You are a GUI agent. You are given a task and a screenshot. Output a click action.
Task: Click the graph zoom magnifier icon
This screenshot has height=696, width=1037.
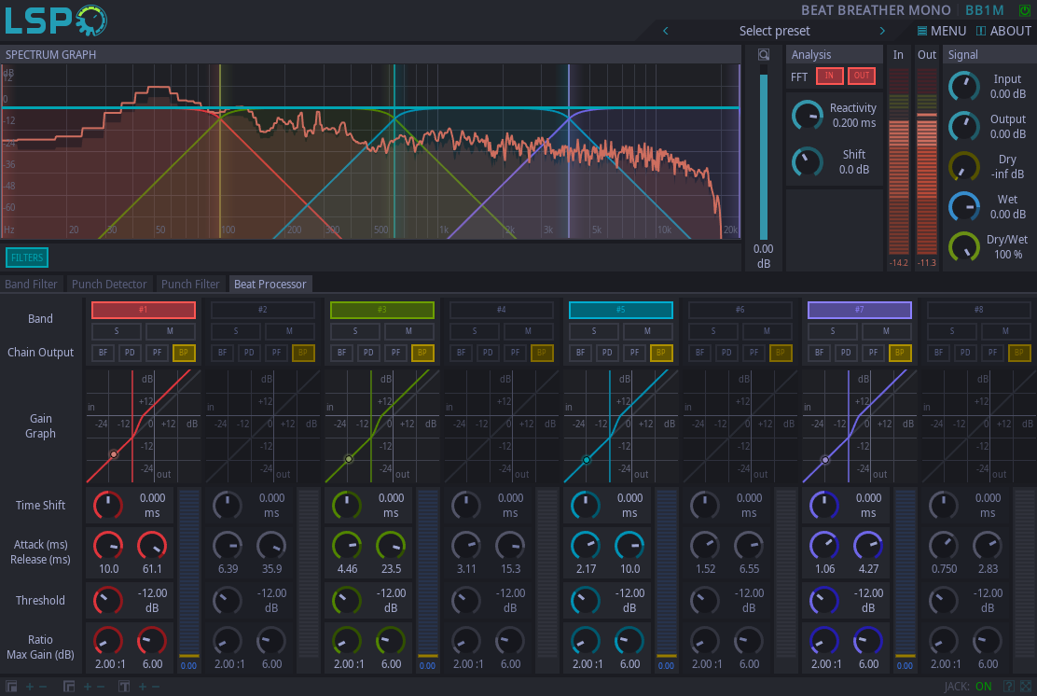point(764,55)
